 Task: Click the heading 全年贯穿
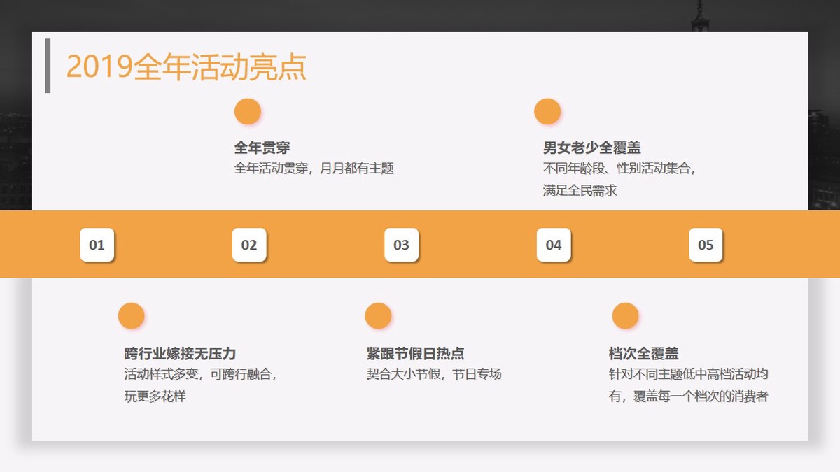(x=262, y=148)
